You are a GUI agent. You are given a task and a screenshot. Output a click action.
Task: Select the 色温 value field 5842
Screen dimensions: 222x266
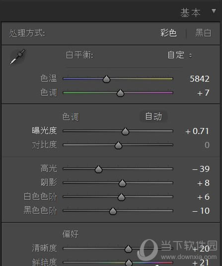(x=200, y=79)
